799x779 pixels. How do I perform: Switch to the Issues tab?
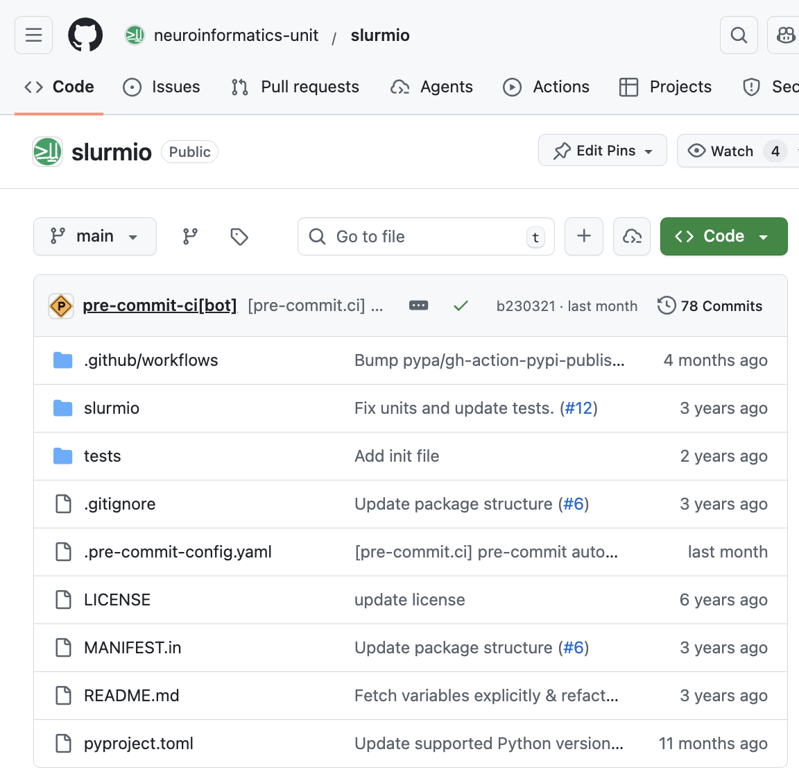pos(162,87)
